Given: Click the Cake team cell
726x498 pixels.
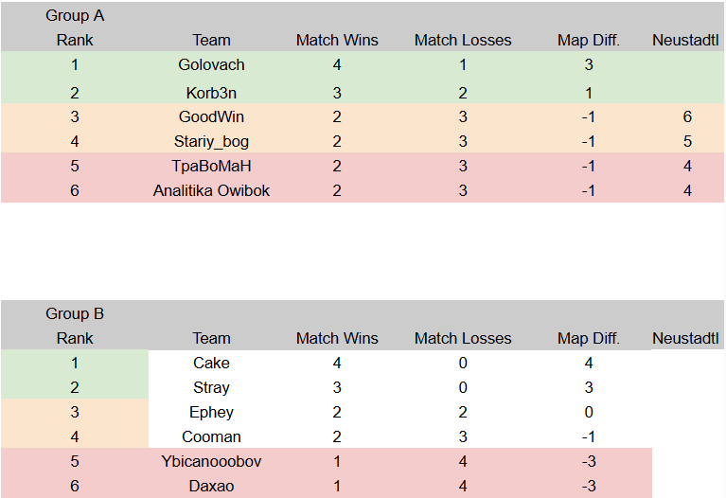Looking at the screenshot, I should tap(211, 364).
